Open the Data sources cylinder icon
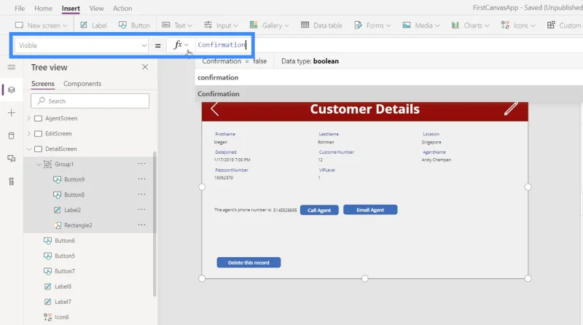 (12, 136)
